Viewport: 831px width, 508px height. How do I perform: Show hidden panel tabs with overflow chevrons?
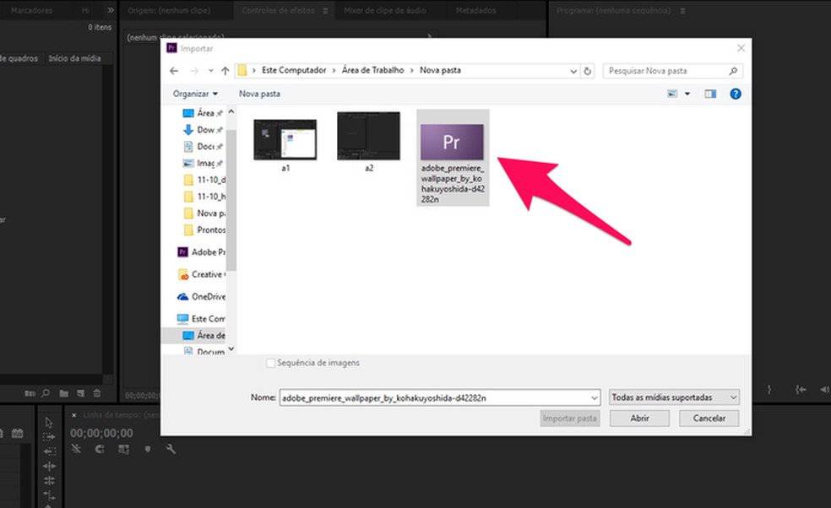pyautogui.click(x=111, y=10)
